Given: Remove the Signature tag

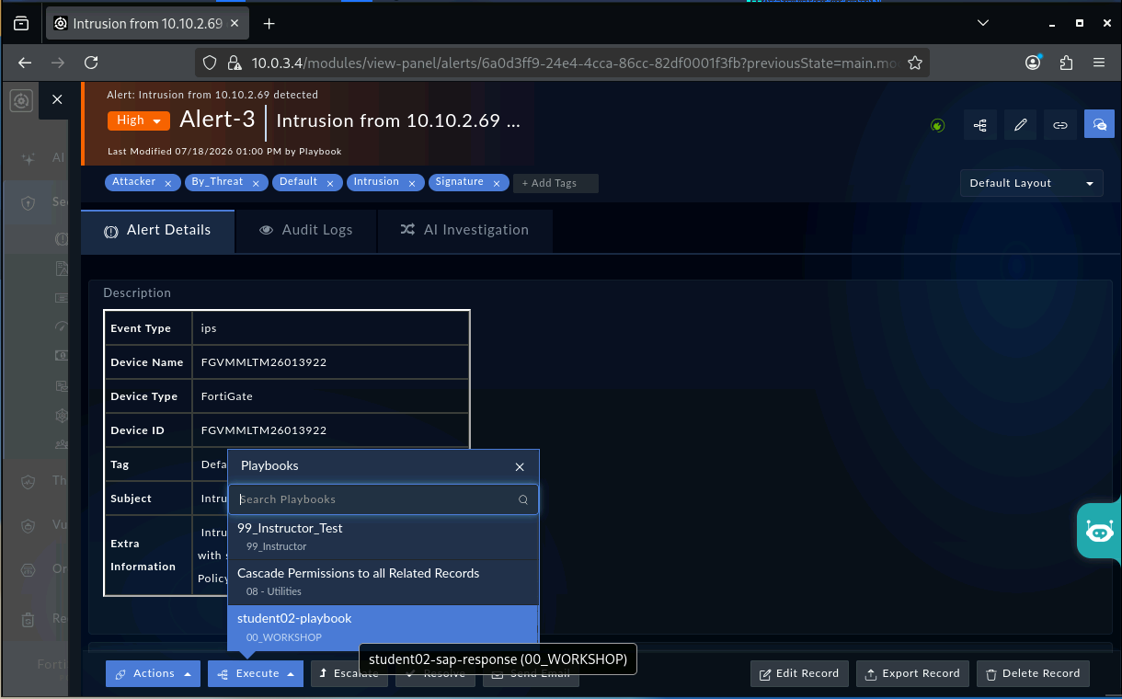Looking at the screenshot, I should (x=497, y=184).
